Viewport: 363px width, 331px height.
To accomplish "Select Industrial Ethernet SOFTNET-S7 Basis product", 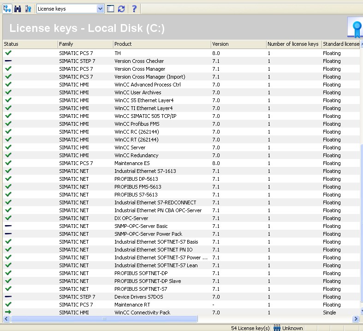I will pyautogui.click(x=156, y=242).
